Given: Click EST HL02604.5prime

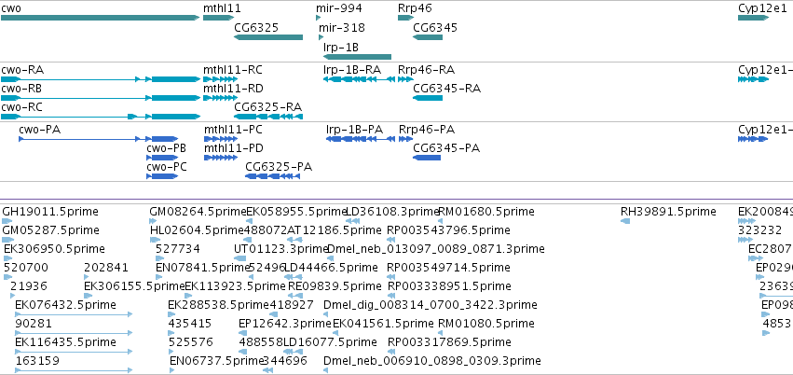Looking at the screenshot, I should pos(198,230).
